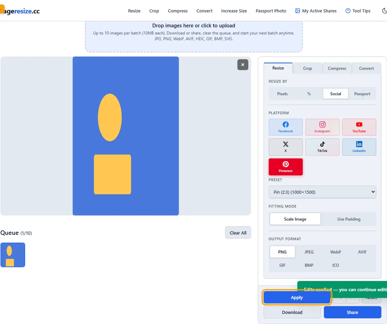387x324 pixels.
Task: Go to imageresize.cc home logo
Action: [20, 11]
